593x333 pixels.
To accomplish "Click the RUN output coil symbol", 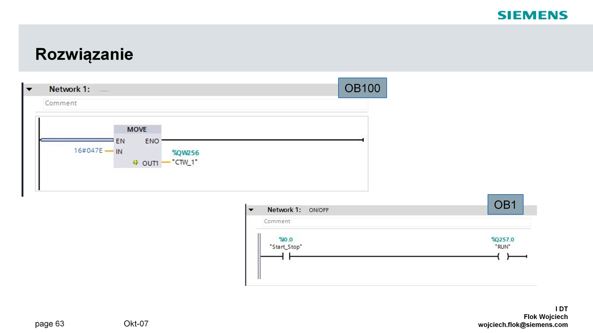I will pyautogui.click(x=503, y=257).
